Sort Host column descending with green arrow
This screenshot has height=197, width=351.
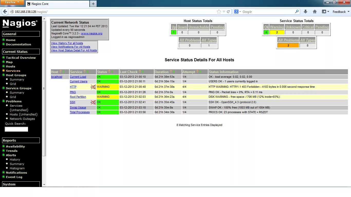pyautogui.click(x=63, y=72)
